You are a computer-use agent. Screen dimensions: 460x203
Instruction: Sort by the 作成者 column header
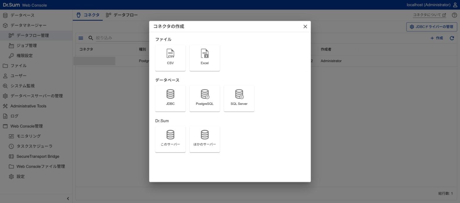(x=326, y=49)
